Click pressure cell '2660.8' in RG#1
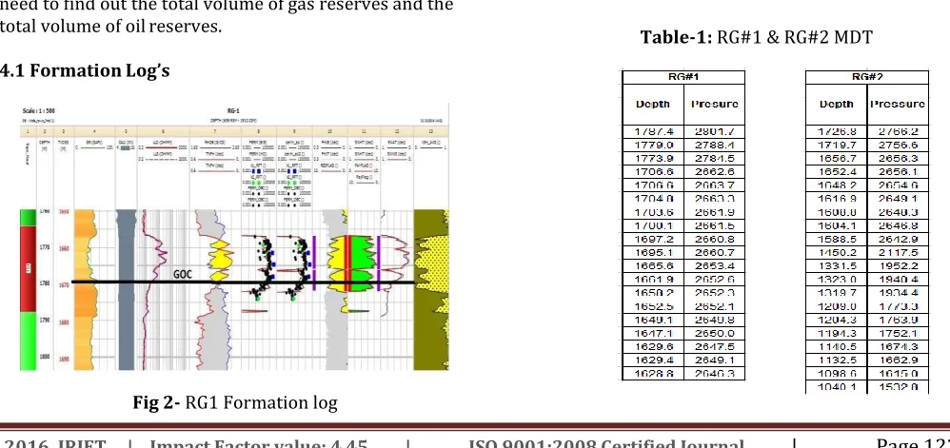 tap(714, 239)
